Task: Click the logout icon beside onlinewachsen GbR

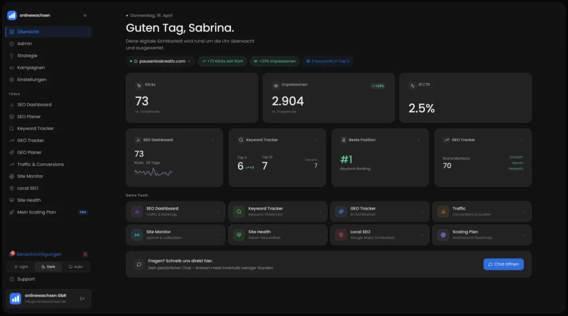Action: 83,299
